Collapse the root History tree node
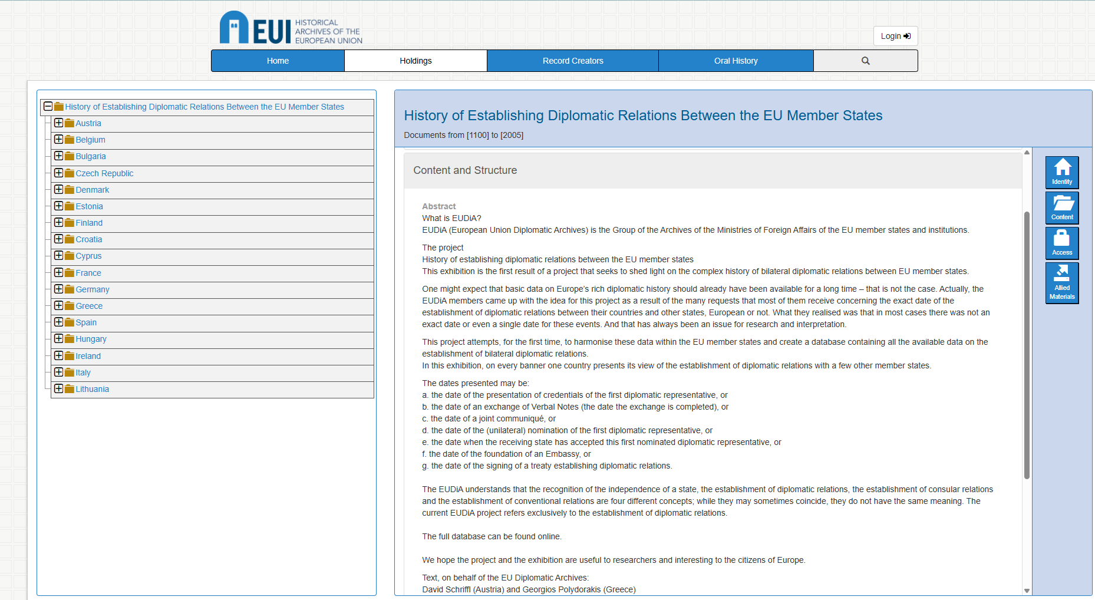 click(x=48, y=107)
